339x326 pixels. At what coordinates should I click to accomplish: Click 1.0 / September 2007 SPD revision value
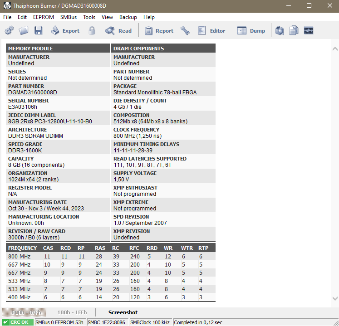click(140, 223)
